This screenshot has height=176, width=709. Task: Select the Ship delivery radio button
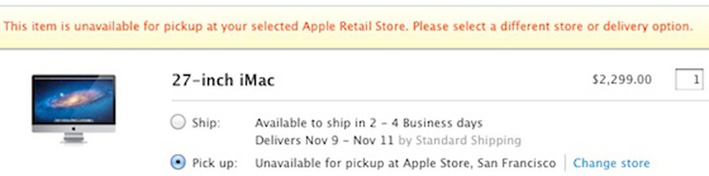click(178, 122)
